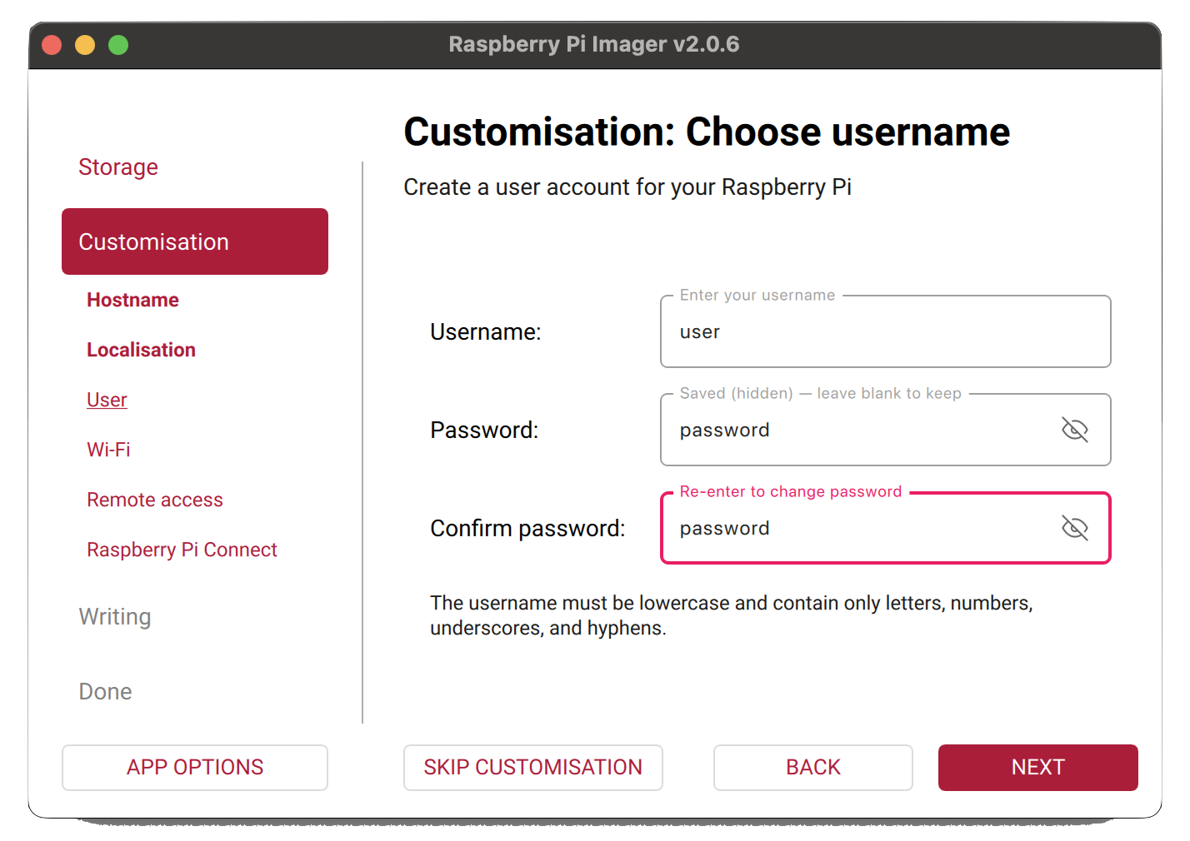Select the Customisation step in the sidebar
The width and height of the screenshot is (1190, 841).
point(194,241)
